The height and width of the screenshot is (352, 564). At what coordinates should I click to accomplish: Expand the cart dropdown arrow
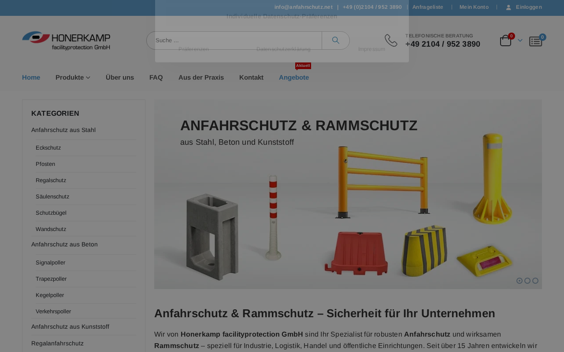tap(520, 40)
